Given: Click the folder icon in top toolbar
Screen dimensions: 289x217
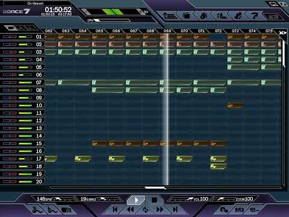Looking at the screenshot, I should pyautogui.click(x=187, y=16).
